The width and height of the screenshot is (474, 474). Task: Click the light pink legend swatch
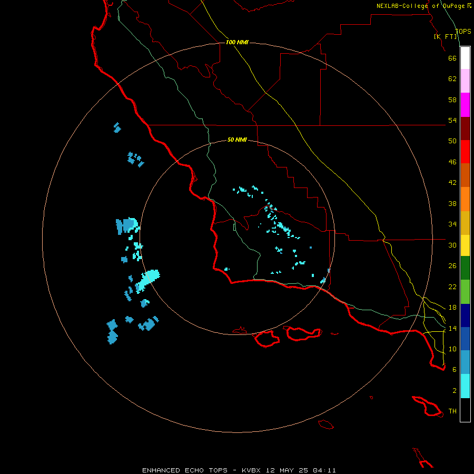[465, 81]
